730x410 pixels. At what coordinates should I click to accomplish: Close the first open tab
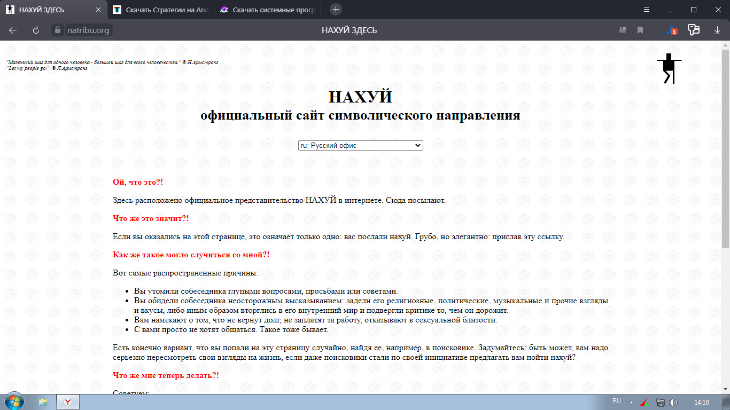(98, 10)
